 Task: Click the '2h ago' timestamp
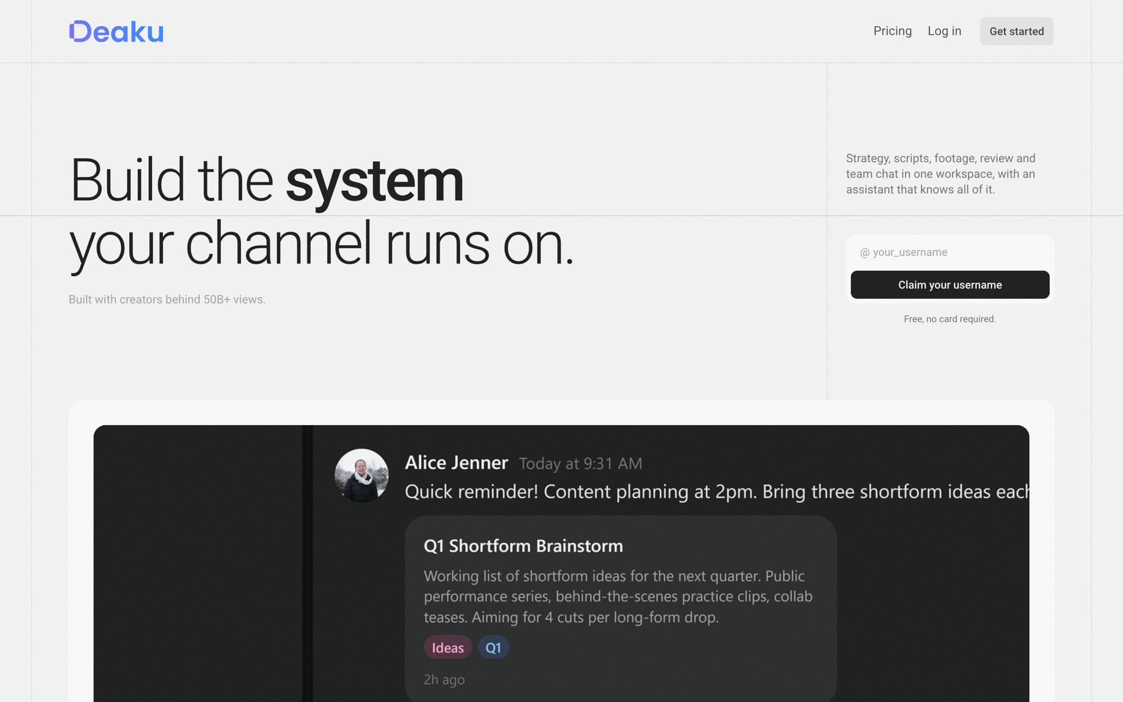click(444, 680)
